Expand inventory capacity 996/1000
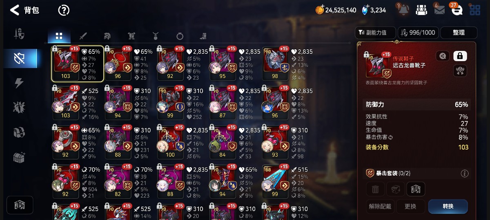Viewport: 490px width, 220px height. point(419,33)
